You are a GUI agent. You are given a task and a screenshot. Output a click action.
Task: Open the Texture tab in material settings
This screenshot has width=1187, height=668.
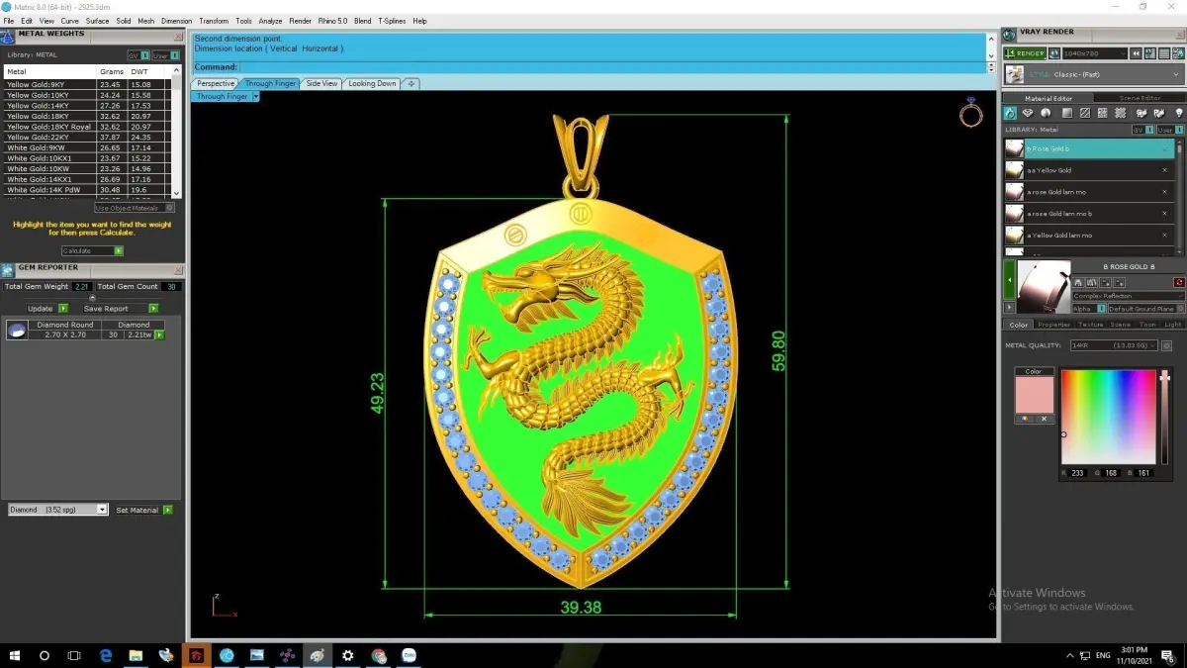[x=1090, y=325]
